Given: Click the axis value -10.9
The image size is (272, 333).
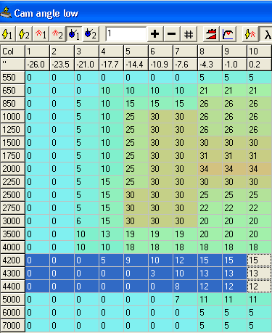Looking at the screenshot, I should point(161,65).
